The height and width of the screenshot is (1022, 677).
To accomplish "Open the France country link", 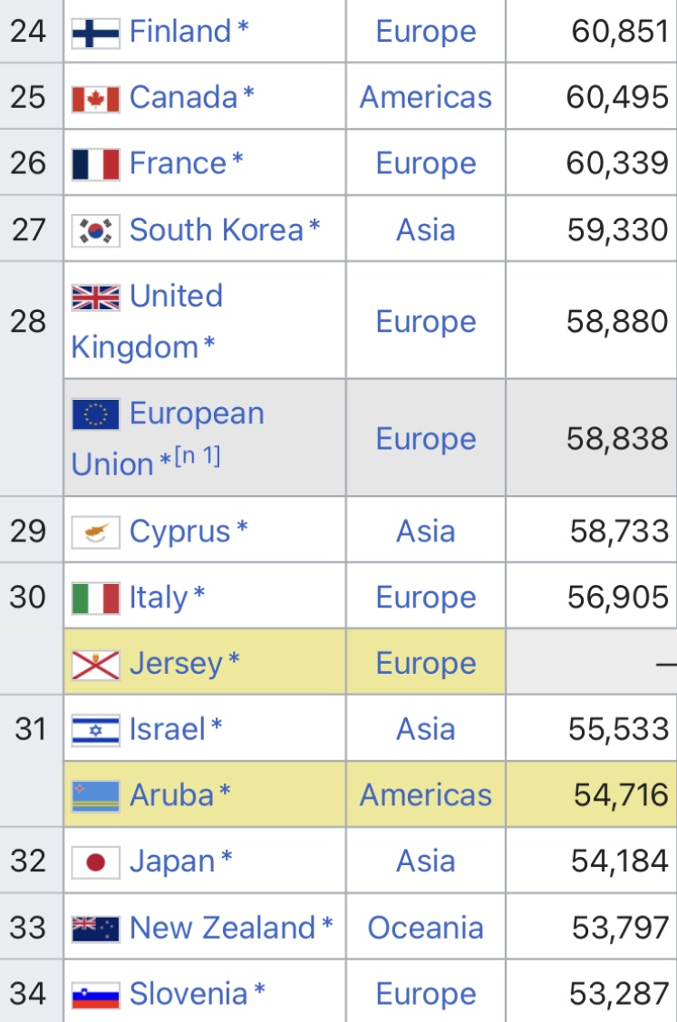I will click(x=179, y=164).
